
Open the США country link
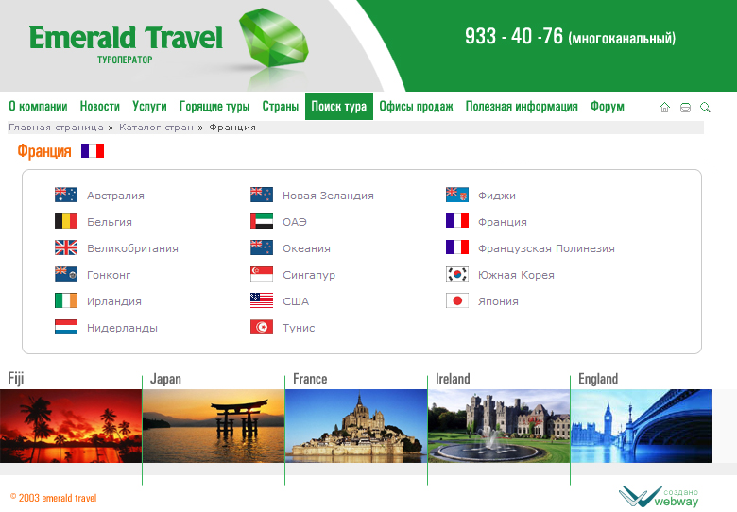pos(296,301)
